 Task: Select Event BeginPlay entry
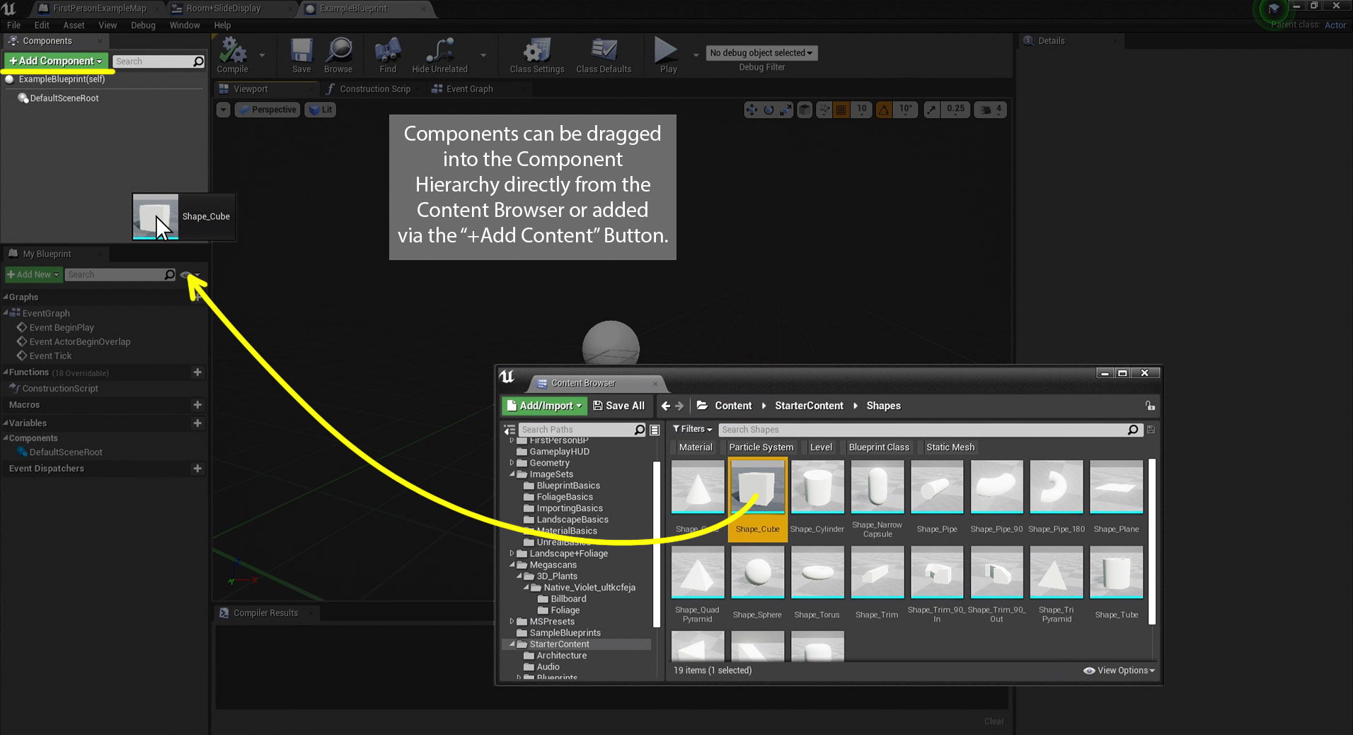point(61,328)
